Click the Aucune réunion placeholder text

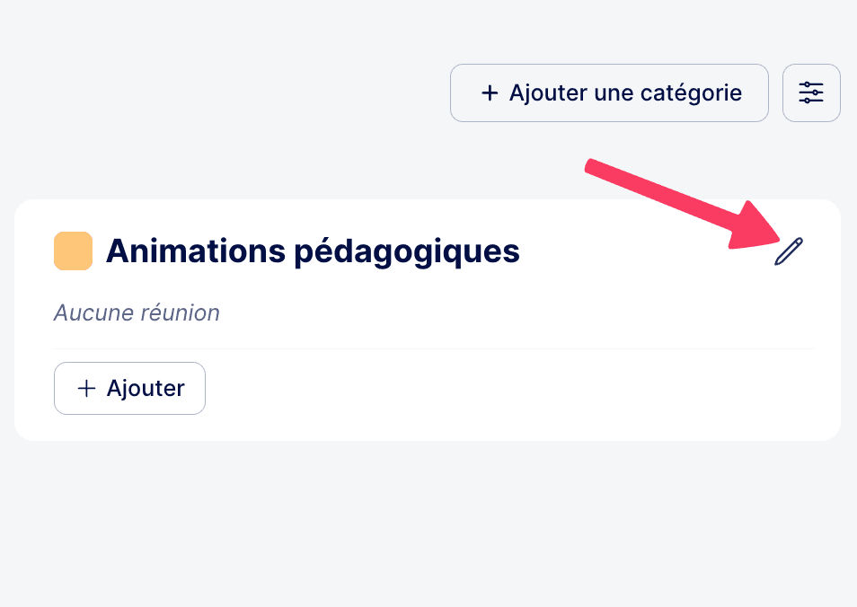[137, 312]
